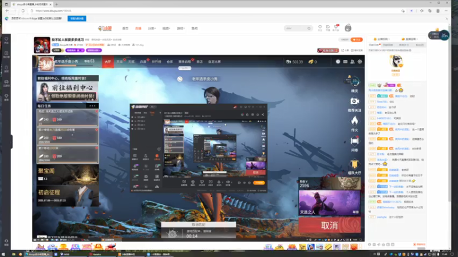458x257 pixels.
Task: Open the 鱼吧 community link
Action: coord(195,29)
